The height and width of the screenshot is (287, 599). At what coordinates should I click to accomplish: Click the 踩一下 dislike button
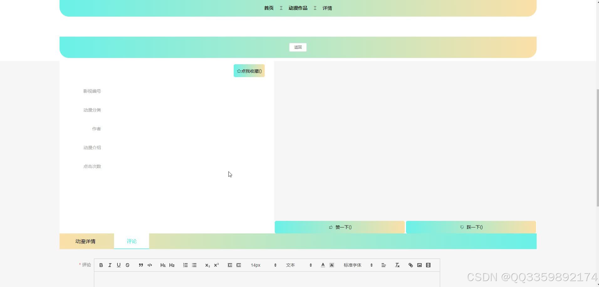471,227
